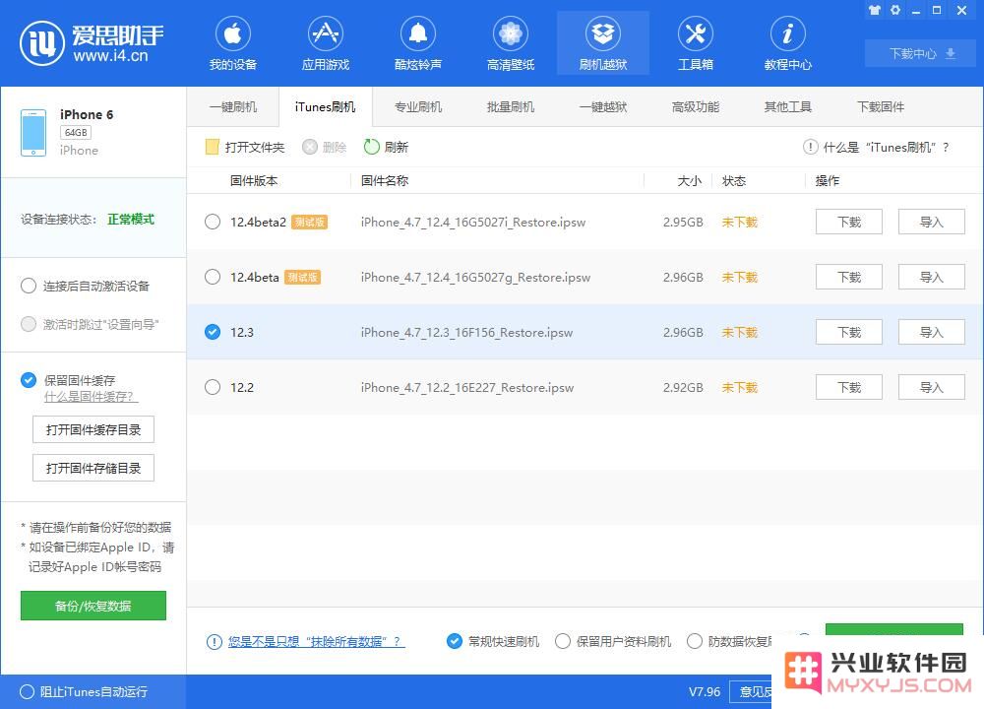Click iPhone_4.7_12.2_16E227_Restore.ipsw filename
The image size is (984, 709).
(466, 387)
